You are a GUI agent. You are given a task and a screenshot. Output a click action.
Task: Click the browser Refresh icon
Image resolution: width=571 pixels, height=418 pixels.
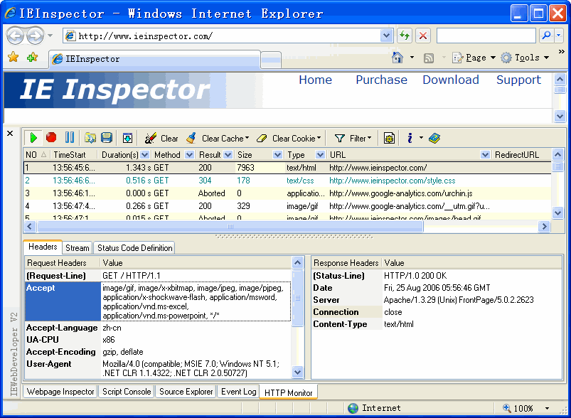405,36
